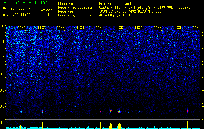Click the 0.7 kHz axis label
This screenshot has width=204, height=129.
coord(3,106)
